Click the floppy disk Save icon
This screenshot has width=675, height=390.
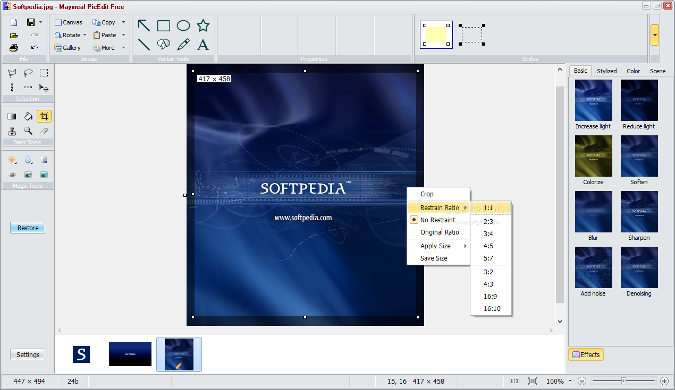click(31, 22)
